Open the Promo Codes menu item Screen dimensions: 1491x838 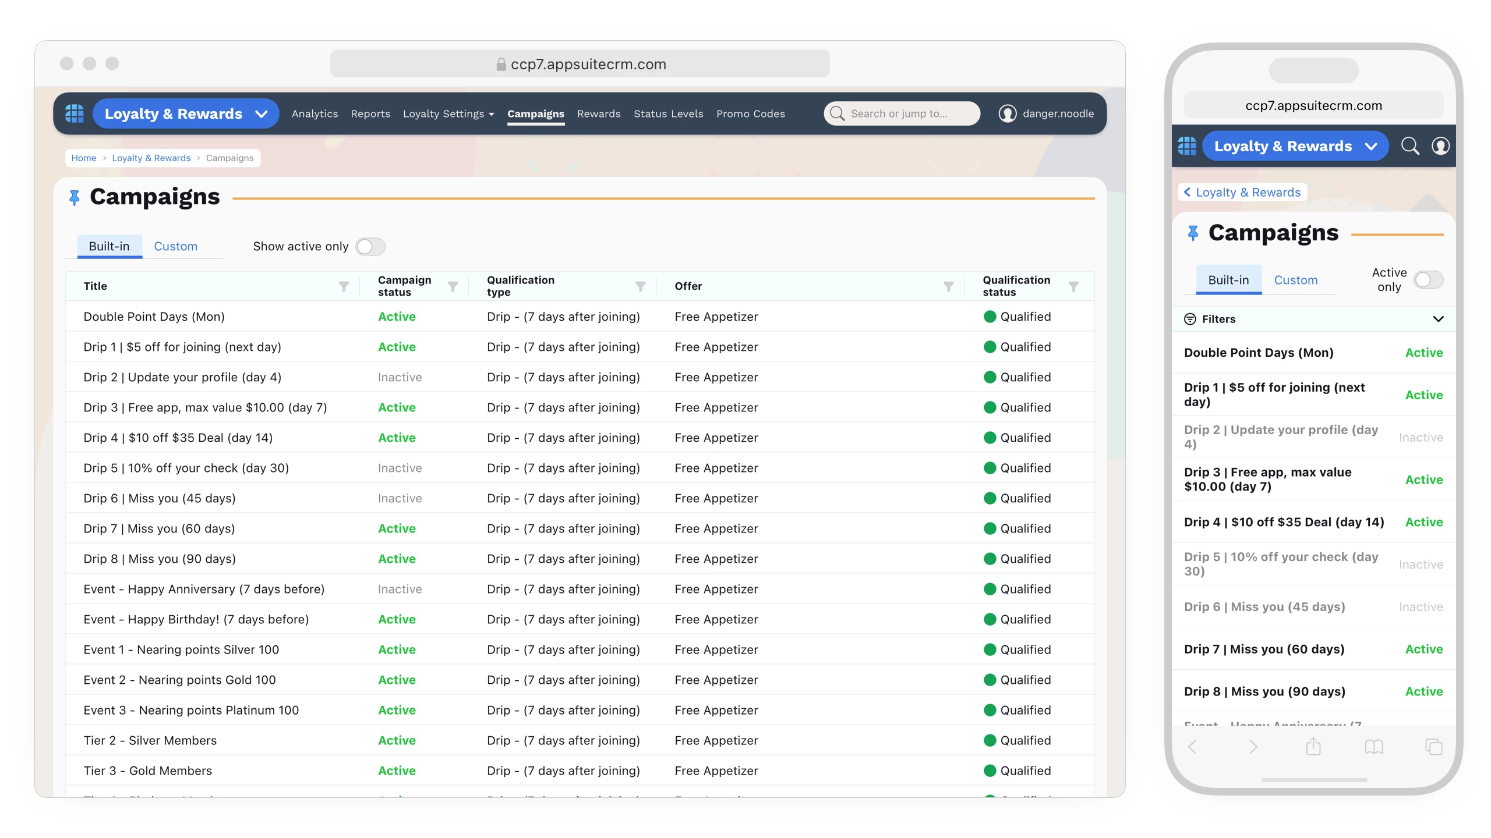coord(750,114)
